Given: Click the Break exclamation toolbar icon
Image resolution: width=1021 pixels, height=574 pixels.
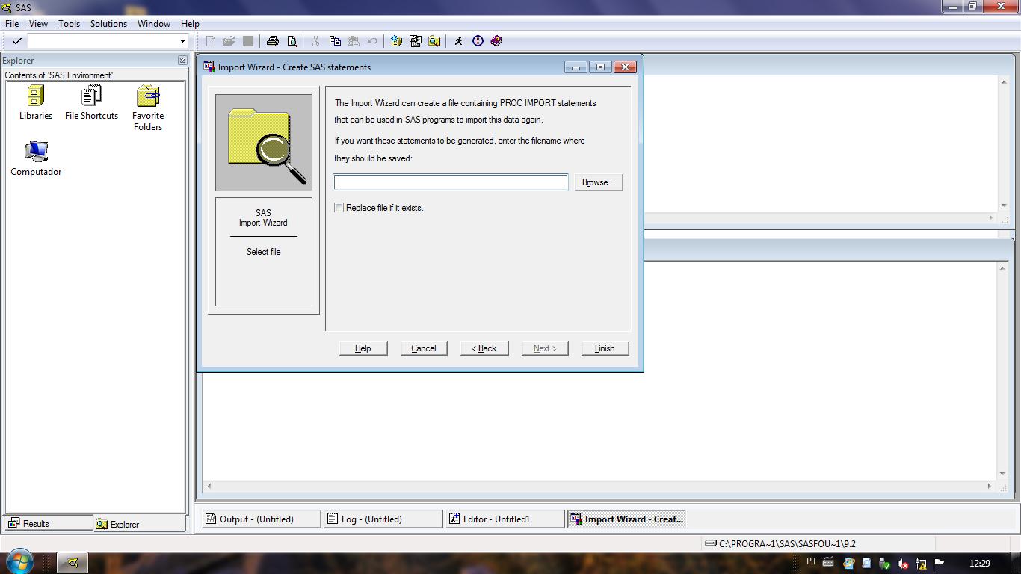Looking at the screenshot, I should [x=478, y=41].
